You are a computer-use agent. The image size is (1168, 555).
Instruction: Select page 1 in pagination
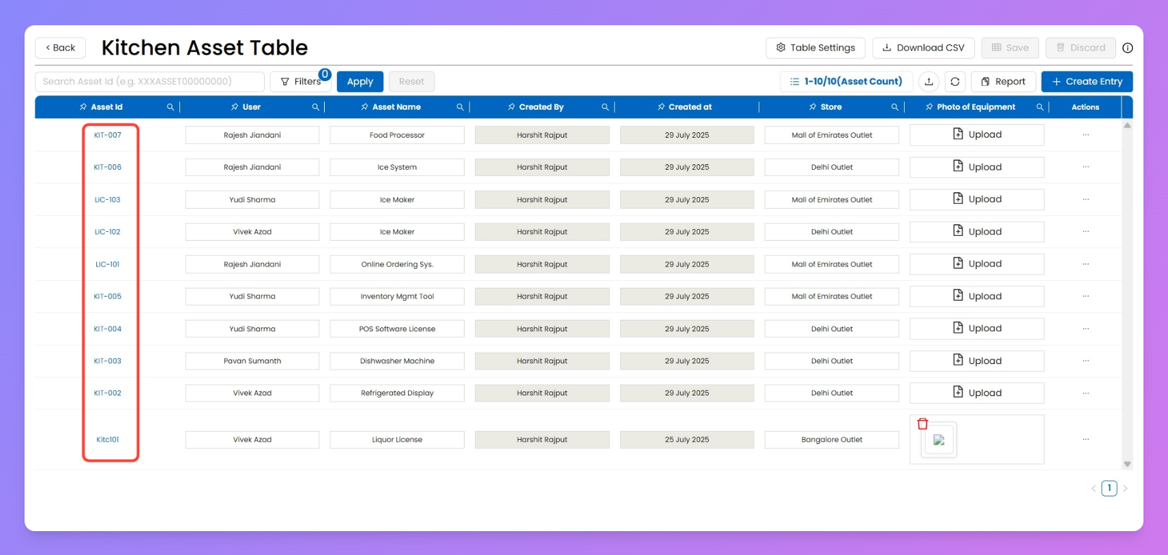[x=1109, y=488]
